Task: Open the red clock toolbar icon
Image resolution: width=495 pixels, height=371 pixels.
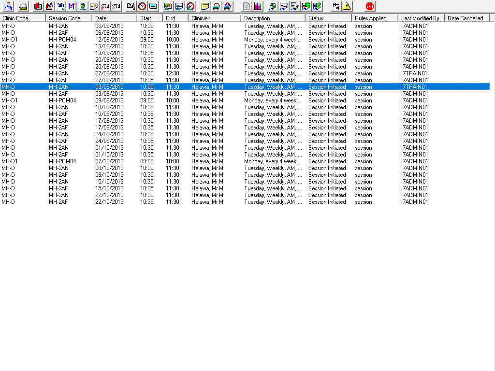Action: point(142,6)
